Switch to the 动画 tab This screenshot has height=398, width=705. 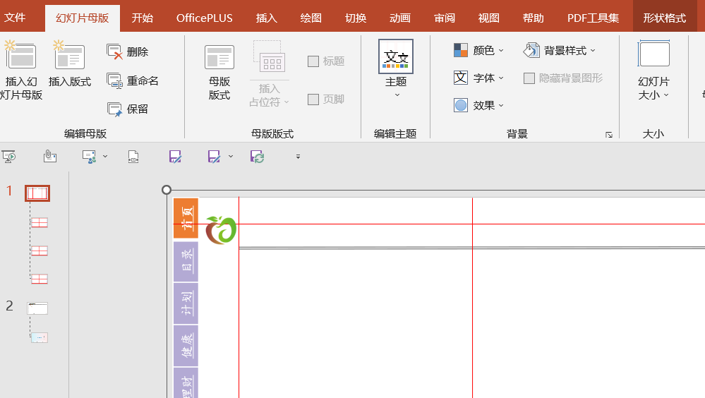[x=400, y=18]
